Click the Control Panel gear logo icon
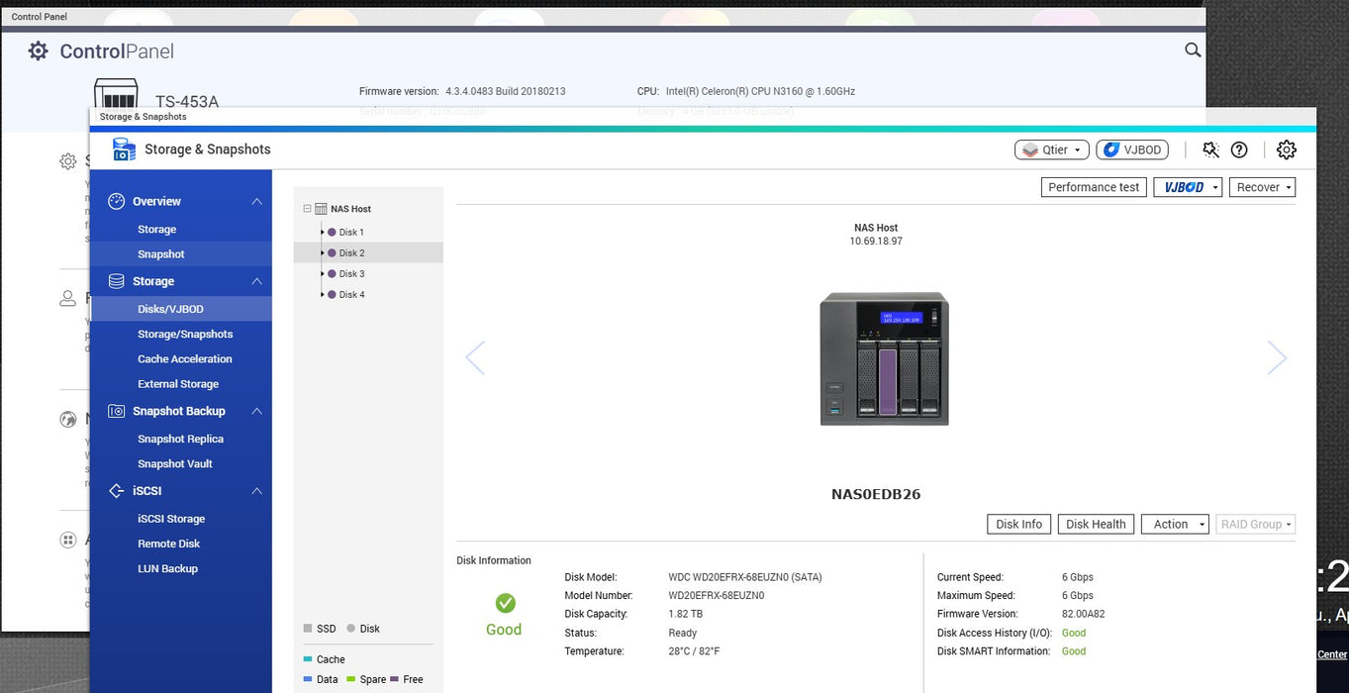 38,50
